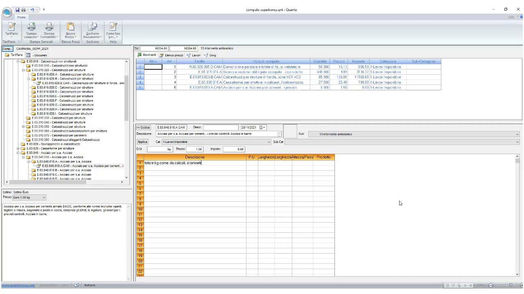524x294 pixels.
Task: Expand the E.03.030 Casseforme per strutture node
Action: (18, 149)
